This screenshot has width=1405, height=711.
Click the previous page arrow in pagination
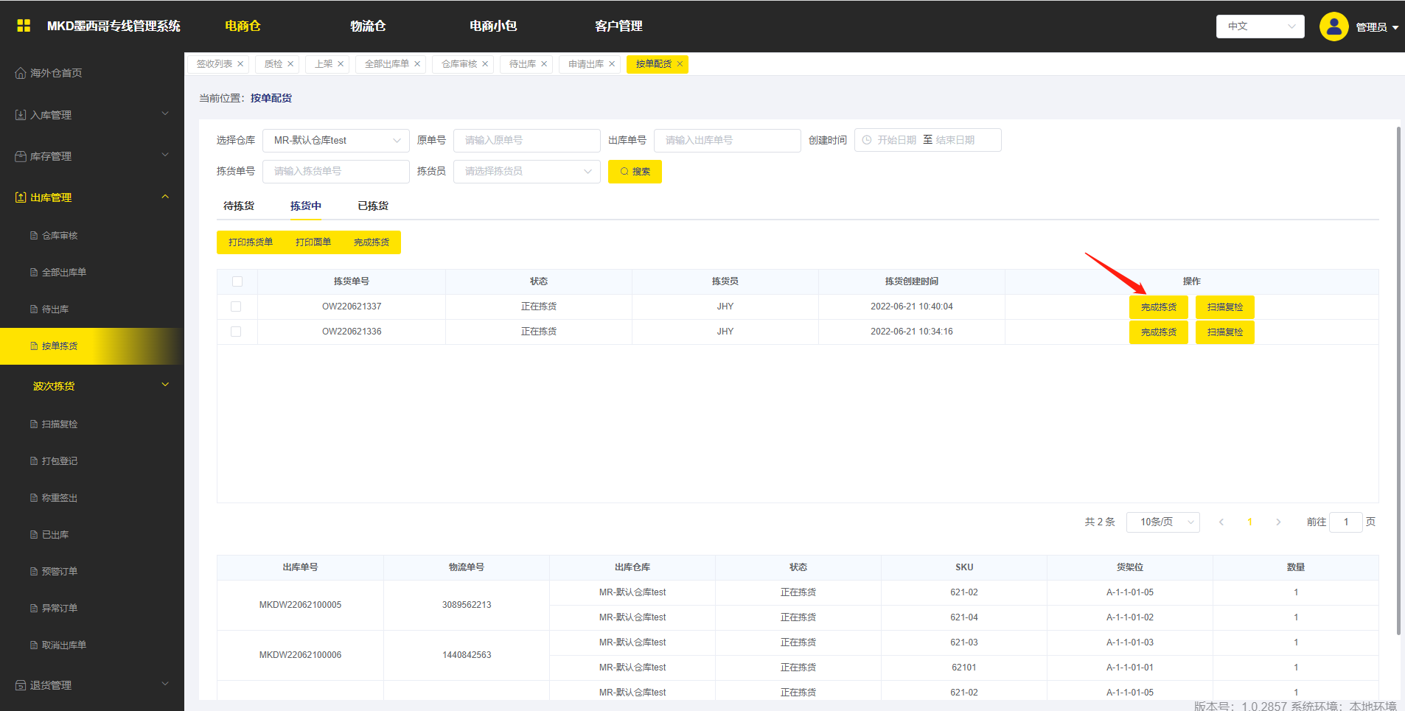pos(1221,522)
